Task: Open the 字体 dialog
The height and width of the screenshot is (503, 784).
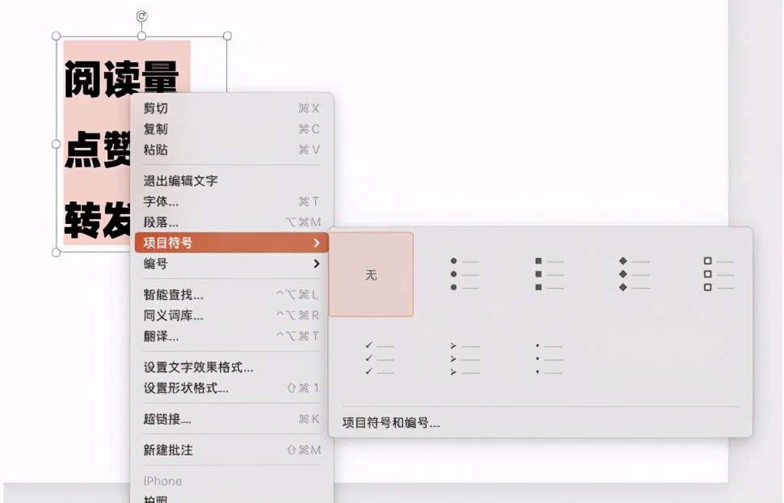Action: pyautogui.click(x=159, y=201)
